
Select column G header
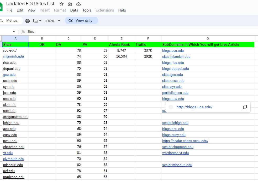pyautogui.click(x=208, y=38)
